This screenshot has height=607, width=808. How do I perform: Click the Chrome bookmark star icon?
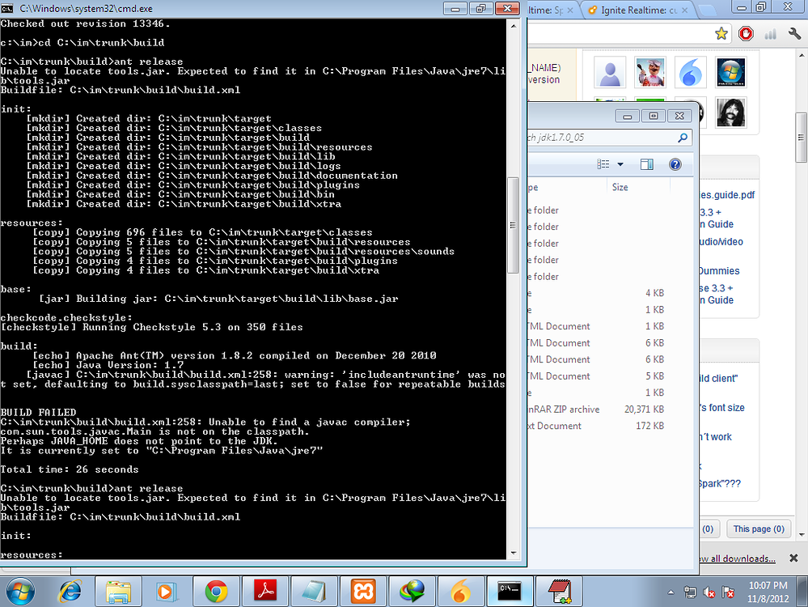coord(721,34)
